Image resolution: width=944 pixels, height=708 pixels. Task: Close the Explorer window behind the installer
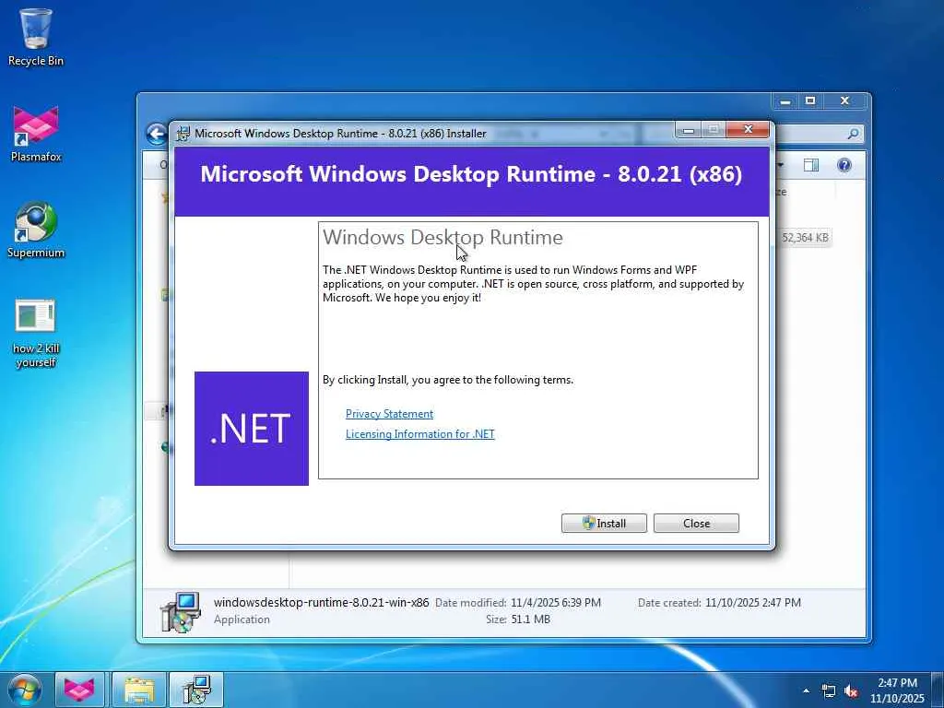pos(844,101)
